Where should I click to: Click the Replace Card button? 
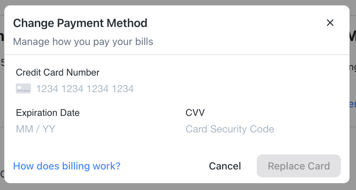[298, 166]
